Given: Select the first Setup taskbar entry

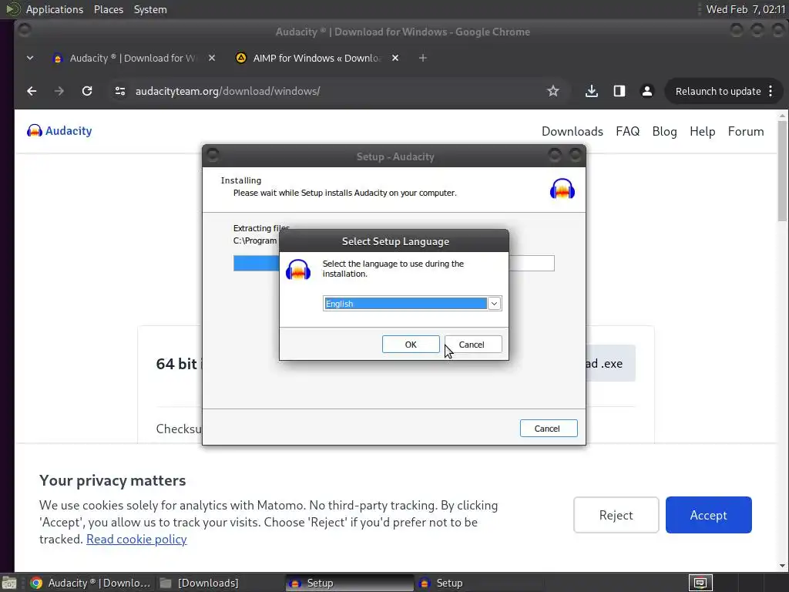Looking at the screenshot, I should pos(350,583).
